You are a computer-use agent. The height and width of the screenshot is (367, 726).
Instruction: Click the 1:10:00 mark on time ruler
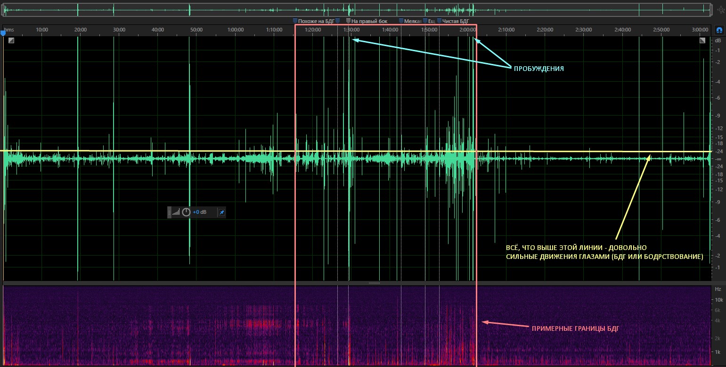(x=274, y=30)
